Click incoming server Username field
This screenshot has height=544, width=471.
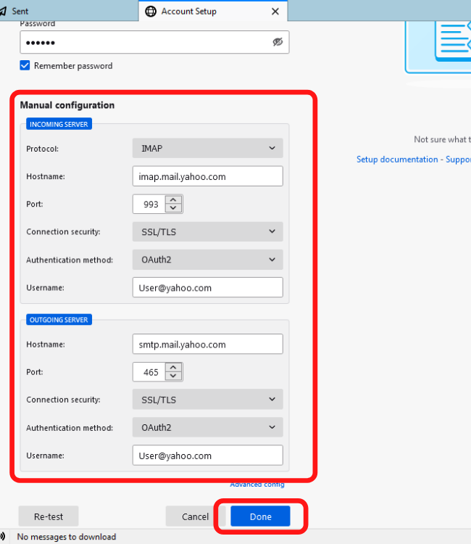pos(207,287)
